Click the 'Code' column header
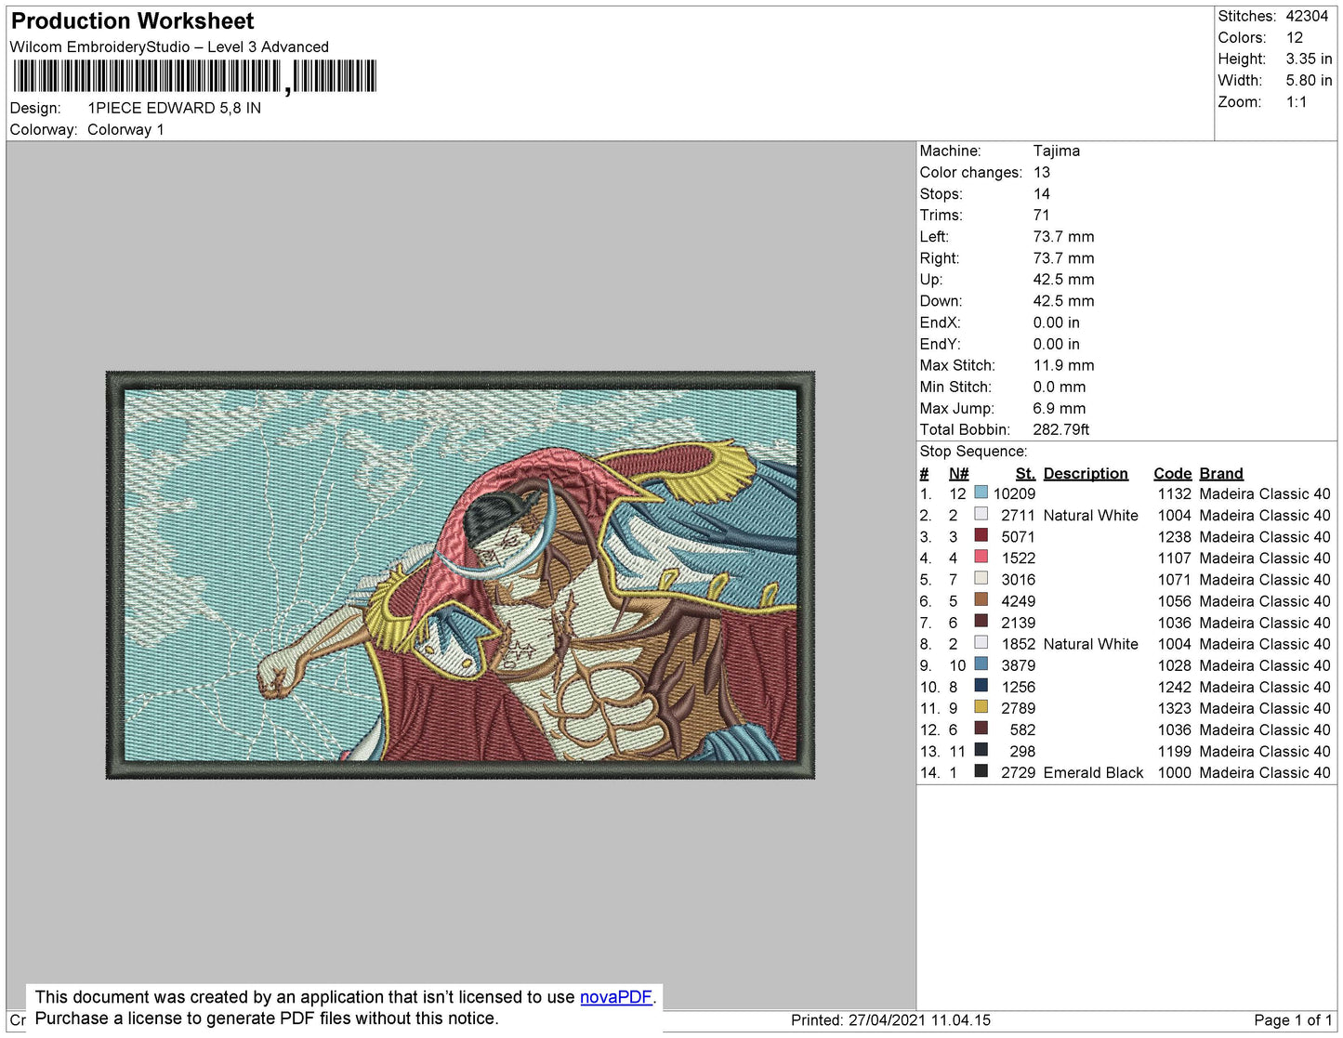This screenshot has width=1343, height=1038. point(1173,473)
